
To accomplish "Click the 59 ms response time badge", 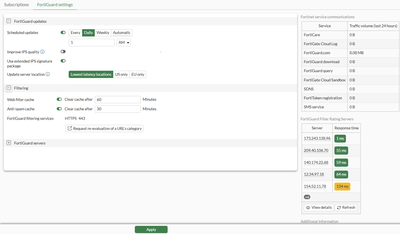I will point(341,162).
